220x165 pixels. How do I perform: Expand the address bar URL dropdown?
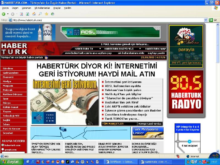pyautogui.click(x=205, y=20)
